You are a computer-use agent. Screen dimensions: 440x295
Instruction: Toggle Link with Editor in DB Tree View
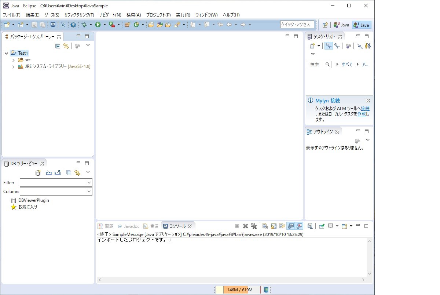77,172
